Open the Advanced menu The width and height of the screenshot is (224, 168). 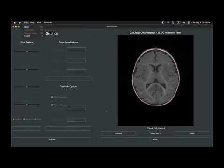[x=48, y=23]
